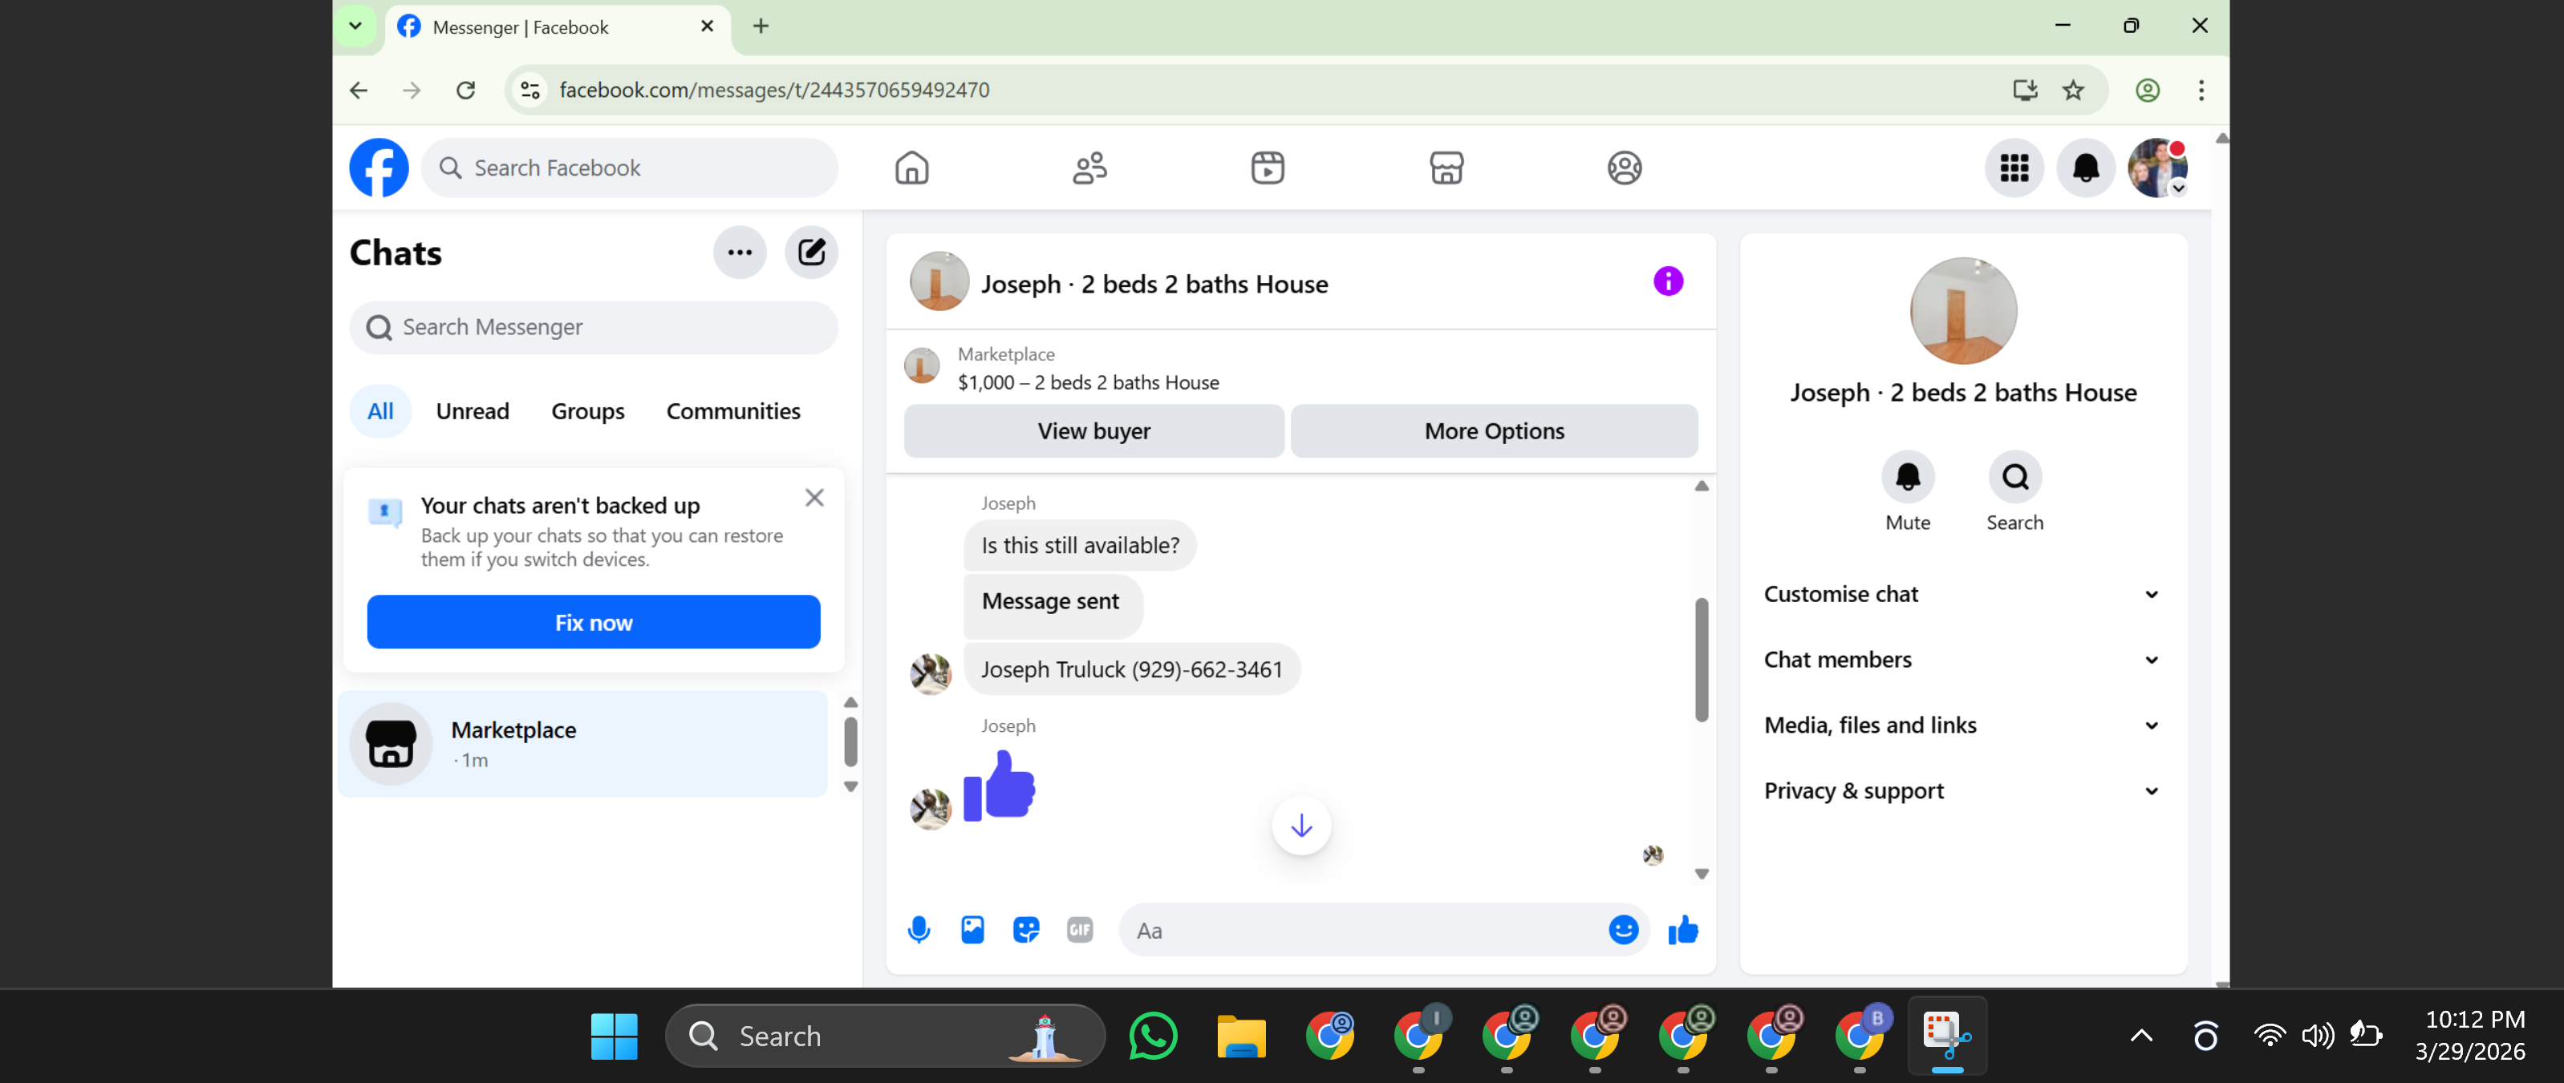Install the app icon in address bar

(2025, 91)
